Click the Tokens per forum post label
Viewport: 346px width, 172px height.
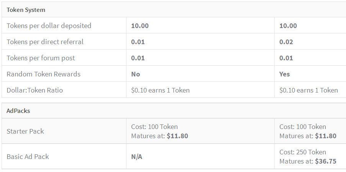tap(41, 58)
